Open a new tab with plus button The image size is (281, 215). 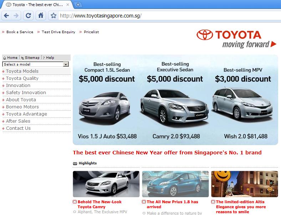coord(78,5)
